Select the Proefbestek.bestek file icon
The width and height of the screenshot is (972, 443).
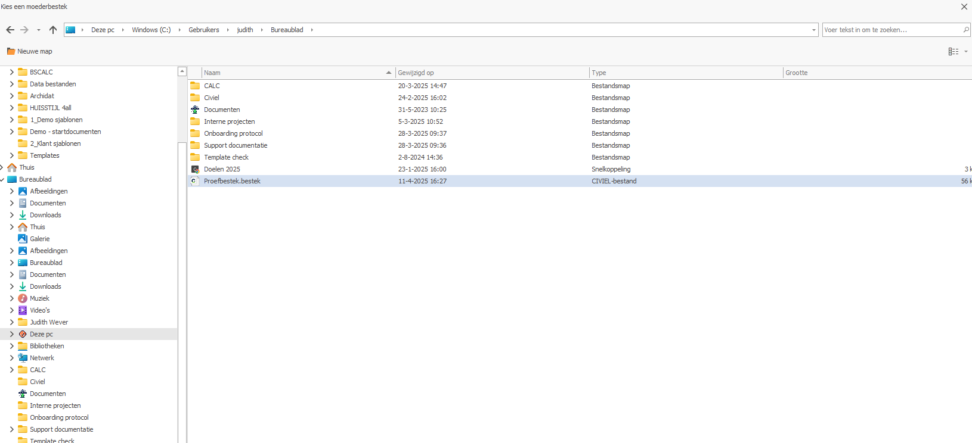(x=195, y=181)
